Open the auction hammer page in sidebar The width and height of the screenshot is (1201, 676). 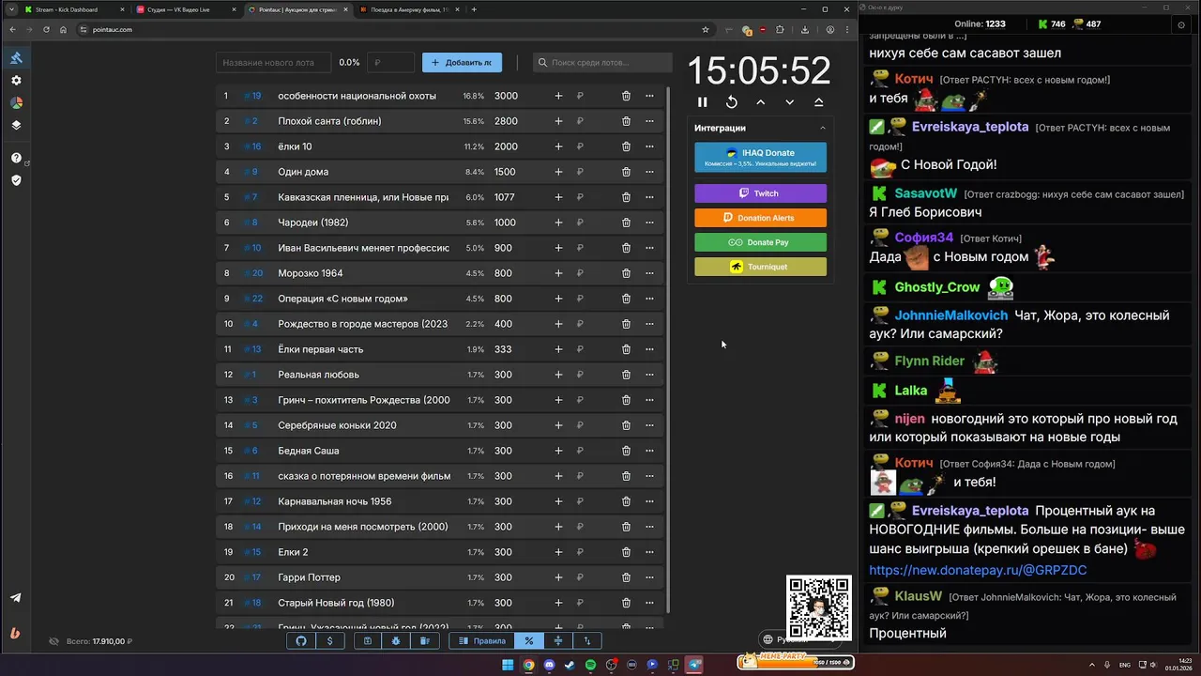[x=16, y=58]
